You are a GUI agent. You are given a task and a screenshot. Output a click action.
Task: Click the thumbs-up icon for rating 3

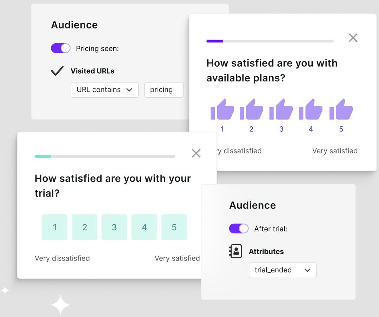(x=282, y=110)
